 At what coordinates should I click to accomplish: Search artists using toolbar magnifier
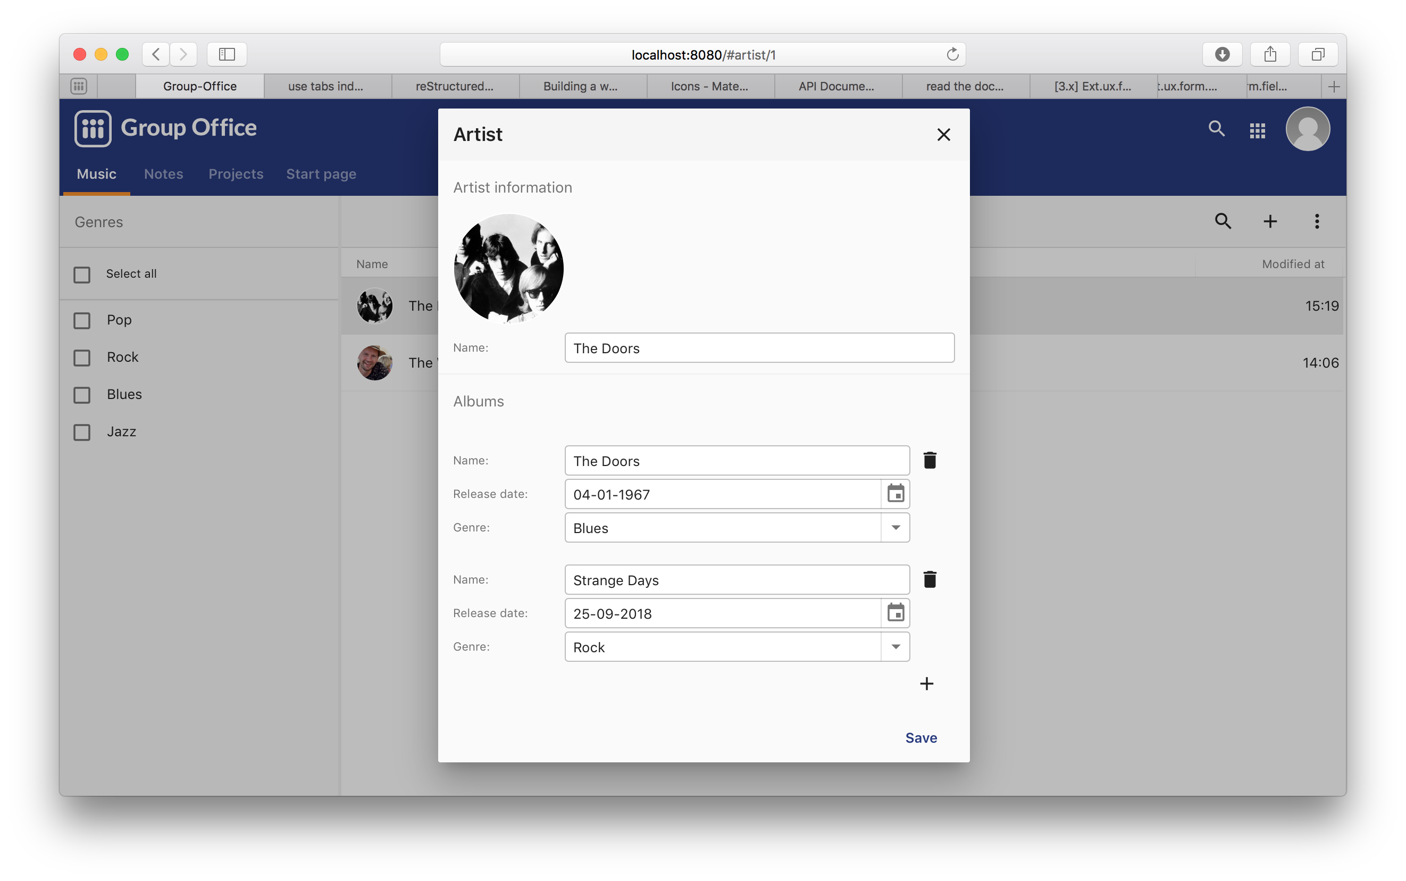click(x=1223, y=221)
